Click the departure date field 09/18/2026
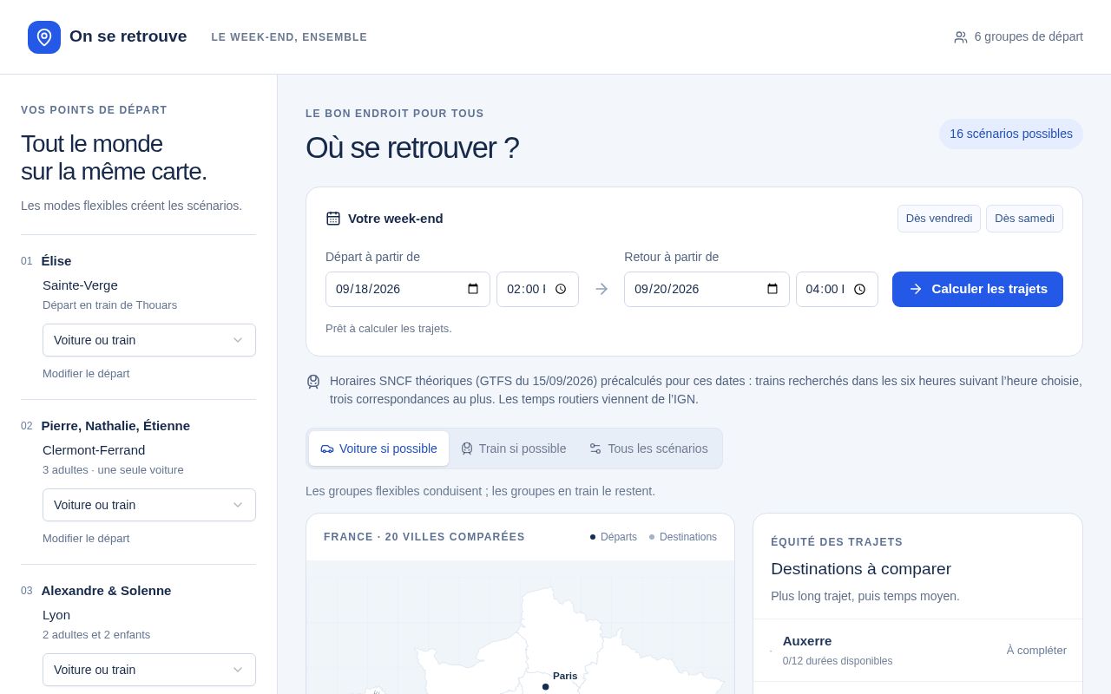 point(408,289)
